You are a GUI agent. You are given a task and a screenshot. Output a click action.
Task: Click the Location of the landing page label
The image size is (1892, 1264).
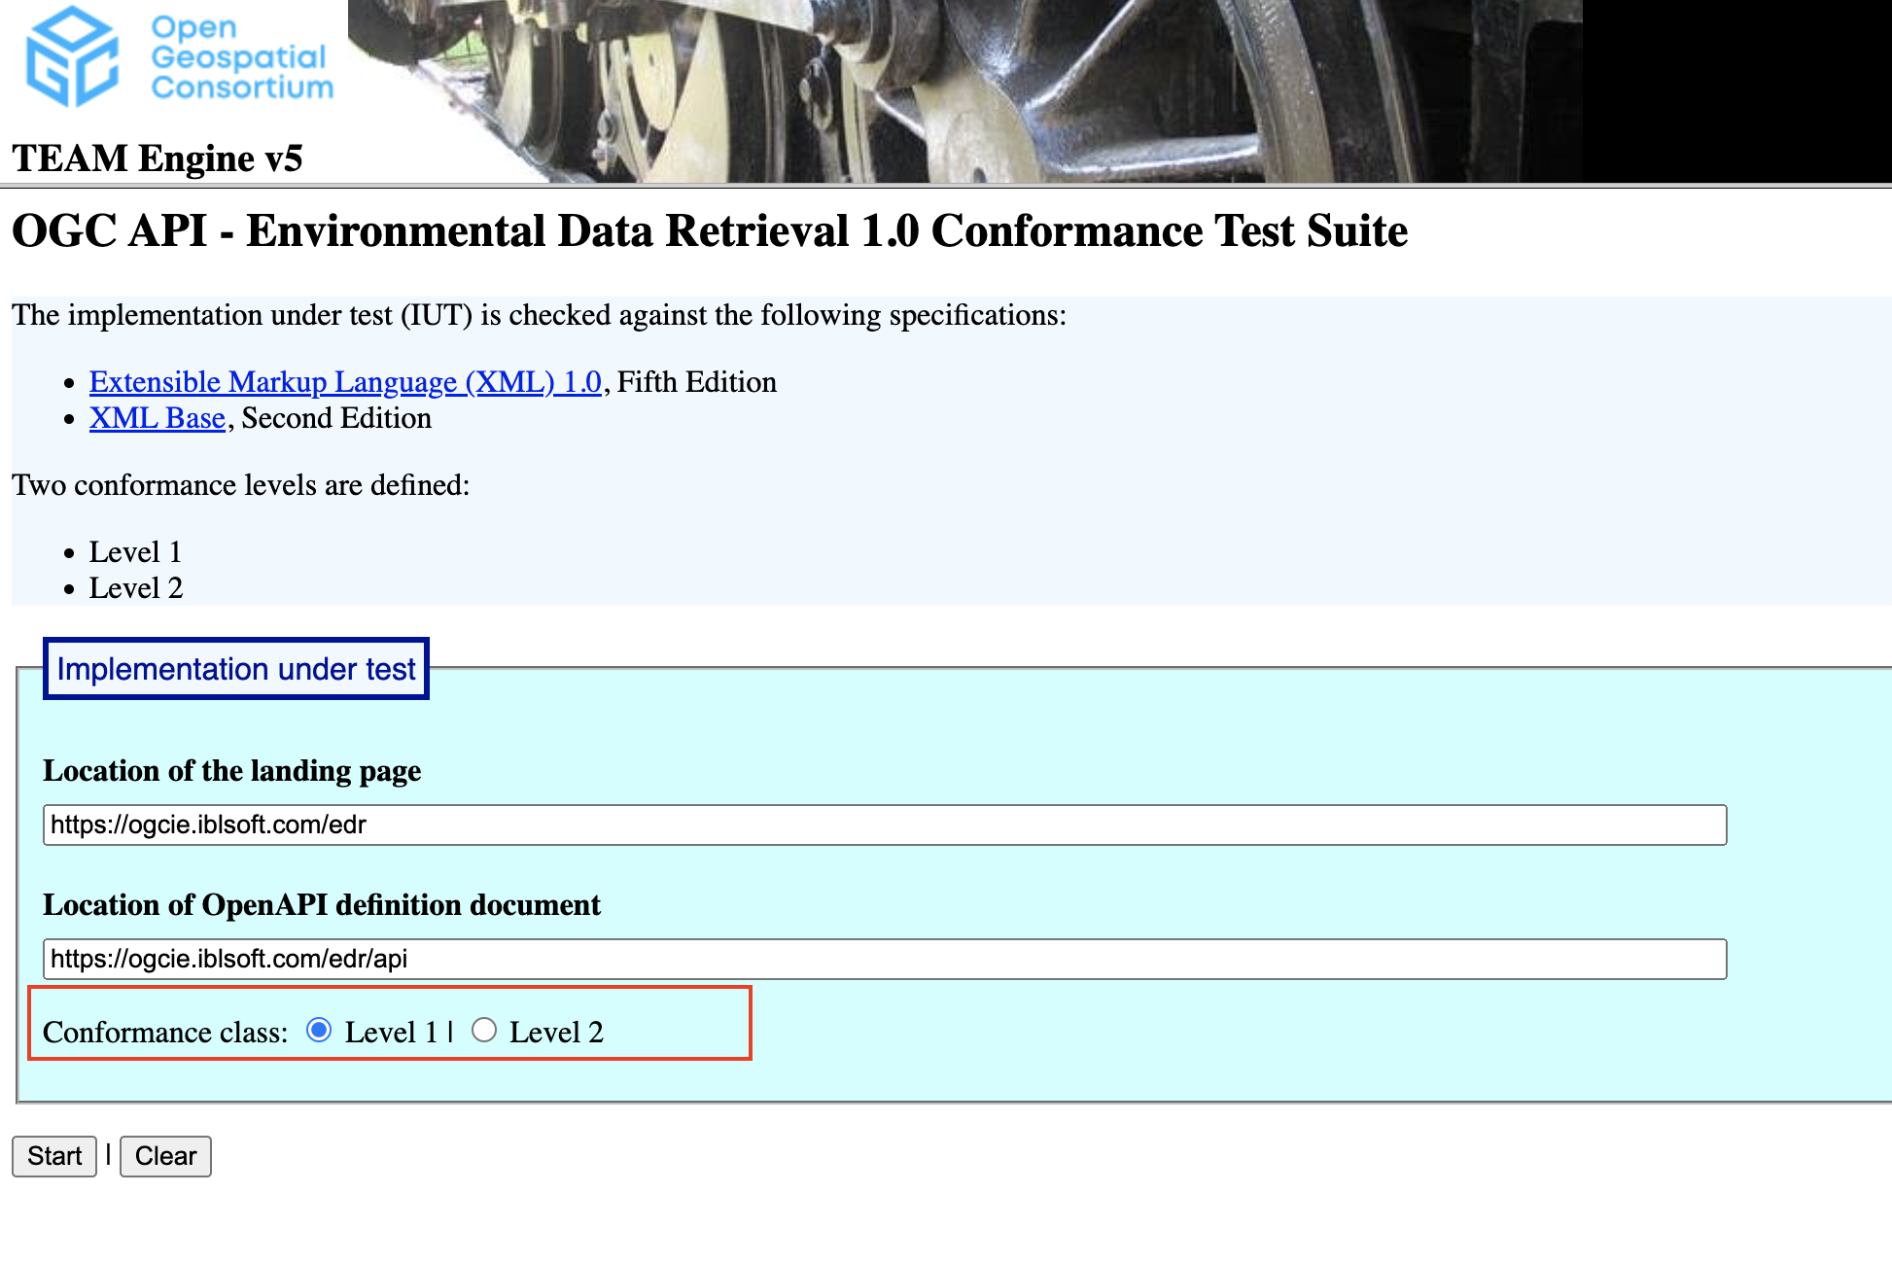pos(232,771)
